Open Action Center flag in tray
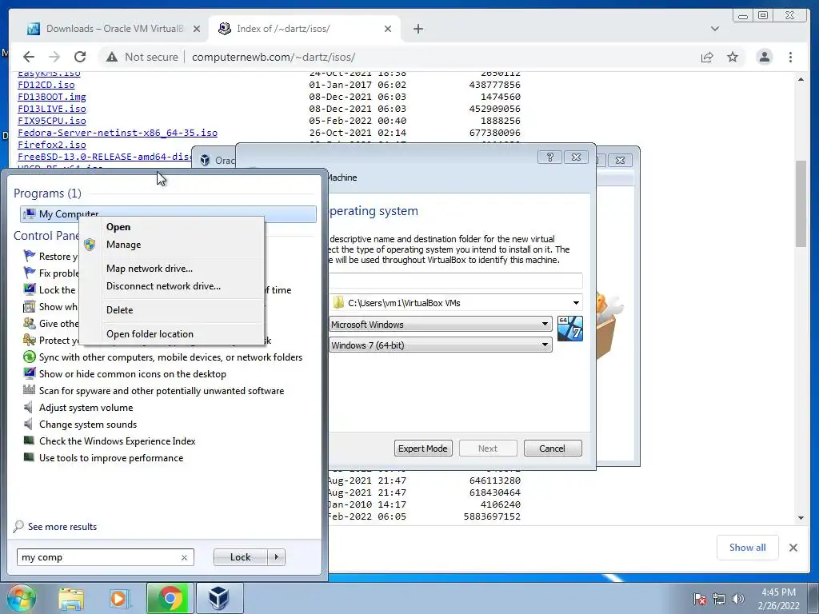The width and height of the screenshot is (819, 614). click(x=699, y=598)
